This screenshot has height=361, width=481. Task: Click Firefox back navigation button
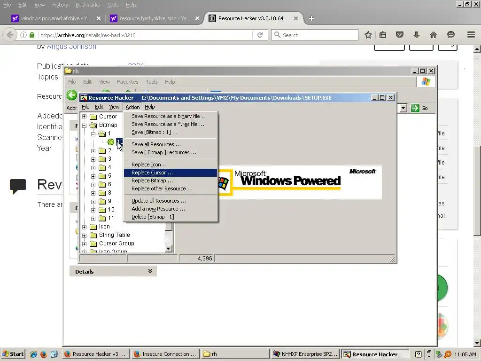pyautogui.click(x=10, y=35)
